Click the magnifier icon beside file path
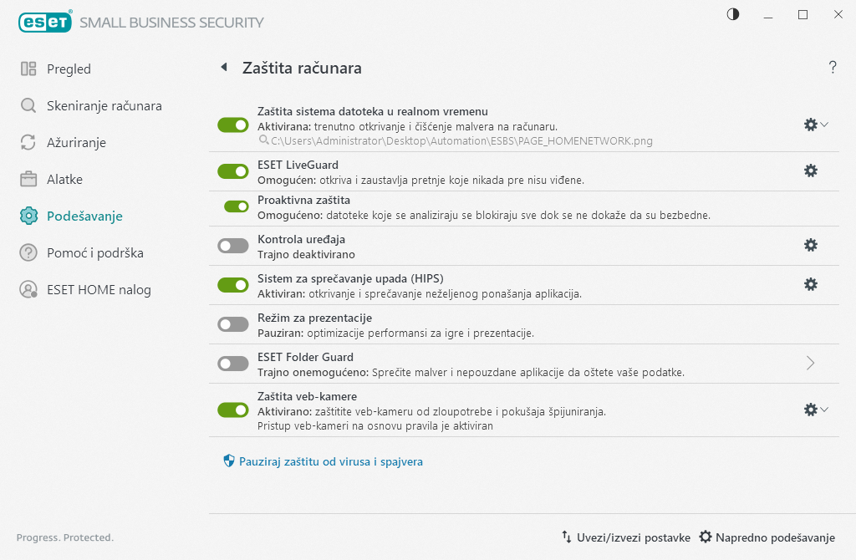Screen dimensions: 856x560 pyautogui.click(x=263, y=140)
